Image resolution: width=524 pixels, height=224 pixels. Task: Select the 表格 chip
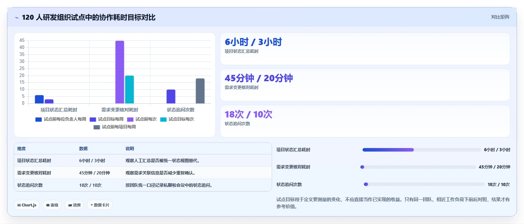52,205
